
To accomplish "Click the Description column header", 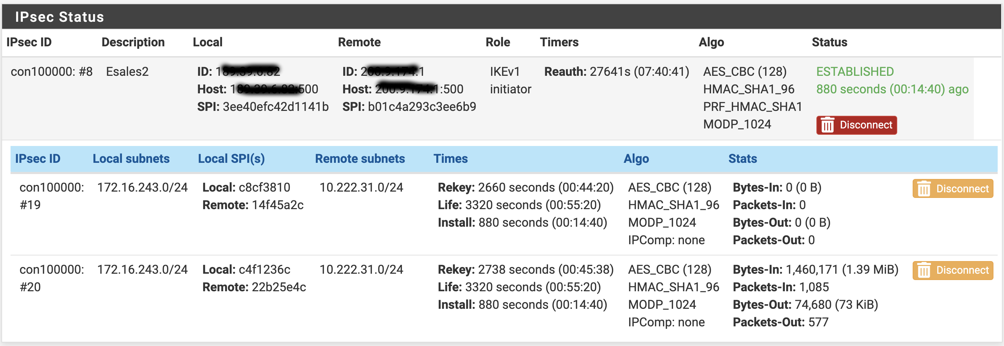I will (x=133, y=42).
